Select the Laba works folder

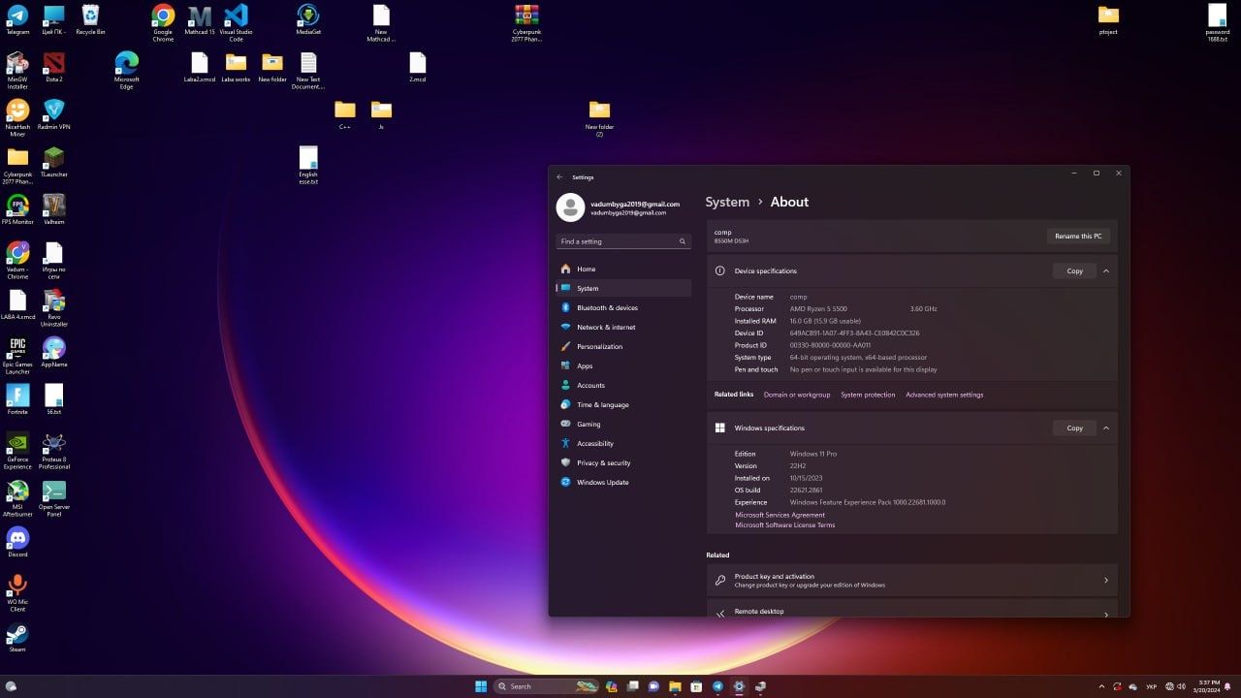click(x=236, y=68)
